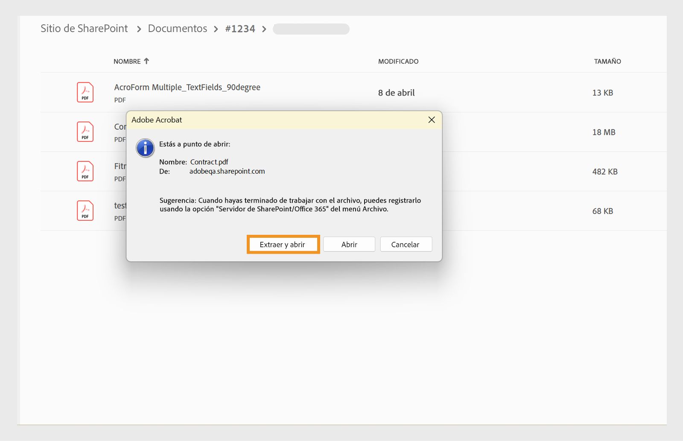The width and height of the screenshot is (683, 441).
Task: Click the chevron after Sitio de SharePoint
Action: [138, 29]
